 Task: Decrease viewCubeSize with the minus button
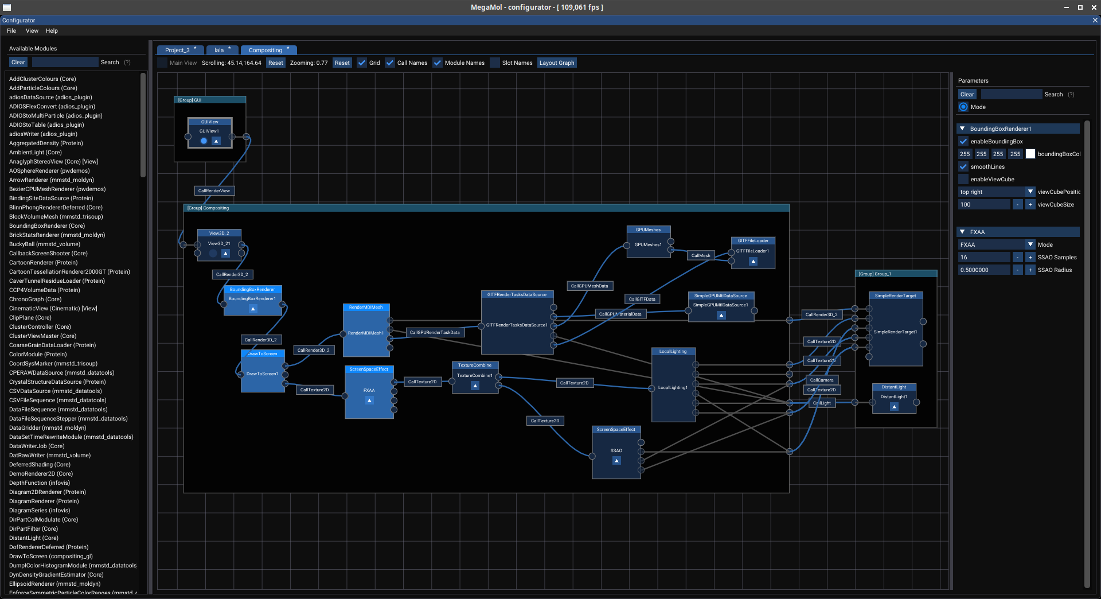[x=1018, y=205]
